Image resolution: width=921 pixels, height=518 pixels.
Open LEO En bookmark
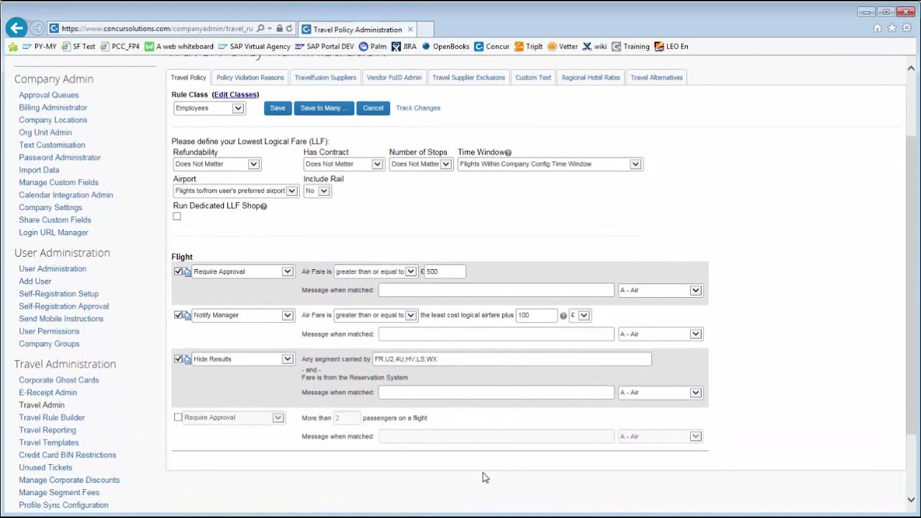(671, 47)
